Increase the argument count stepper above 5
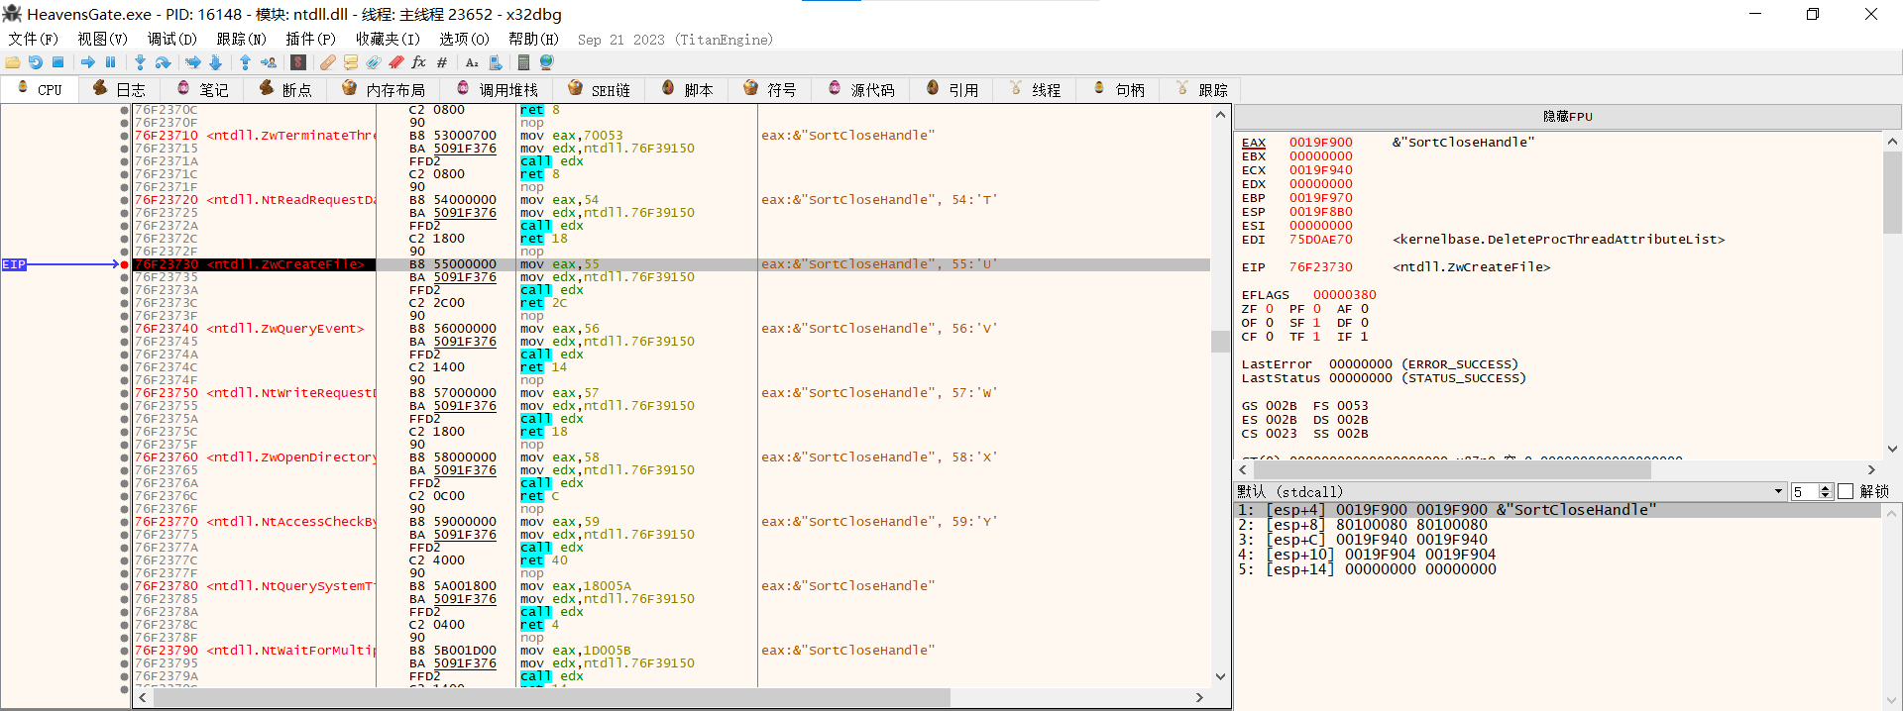Viewport: 1903px width, 711px height. click(1826, 488)
